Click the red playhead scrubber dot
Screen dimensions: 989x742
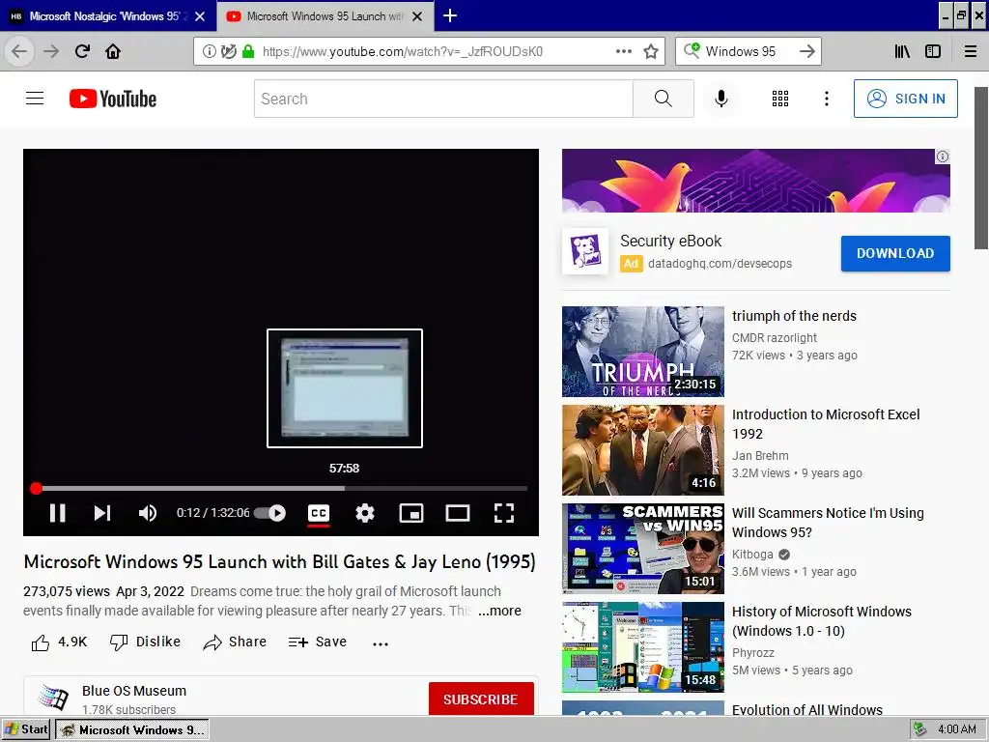tap(36, 488)
